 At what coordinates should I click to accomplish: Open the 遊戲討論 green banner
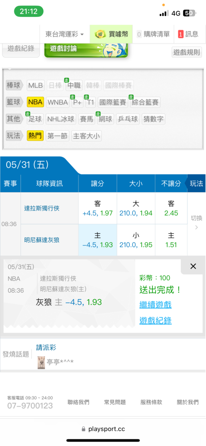coord(86,50)
